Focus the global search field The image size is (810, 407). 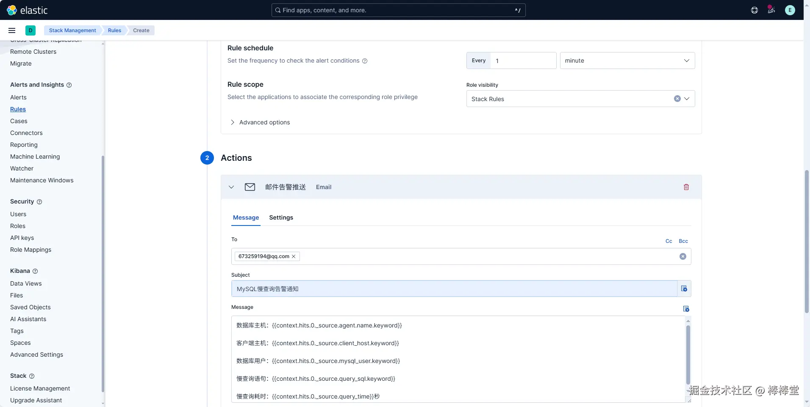398,10
